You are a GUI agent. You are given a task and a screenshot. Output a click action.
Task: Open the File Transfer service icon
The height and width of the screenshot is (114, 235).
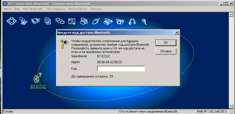click(x=48, y=21)
